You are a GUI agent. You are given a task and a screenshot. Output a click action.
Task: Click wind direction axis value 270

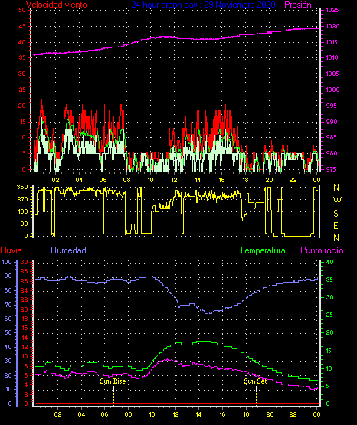coord(22,200)
